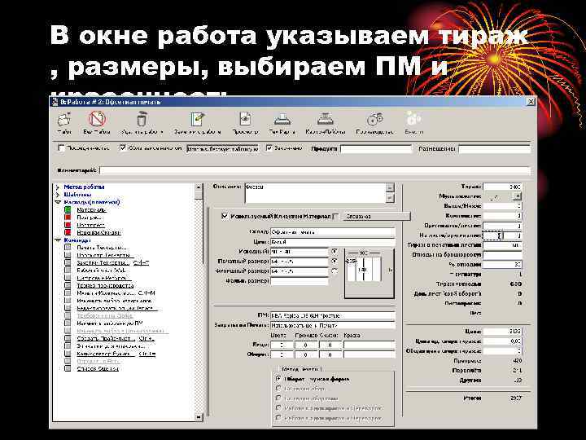This screenshot has width=586, height=440.
Task: Expand the Шаблоны tree node
Action: coord(58,195)
